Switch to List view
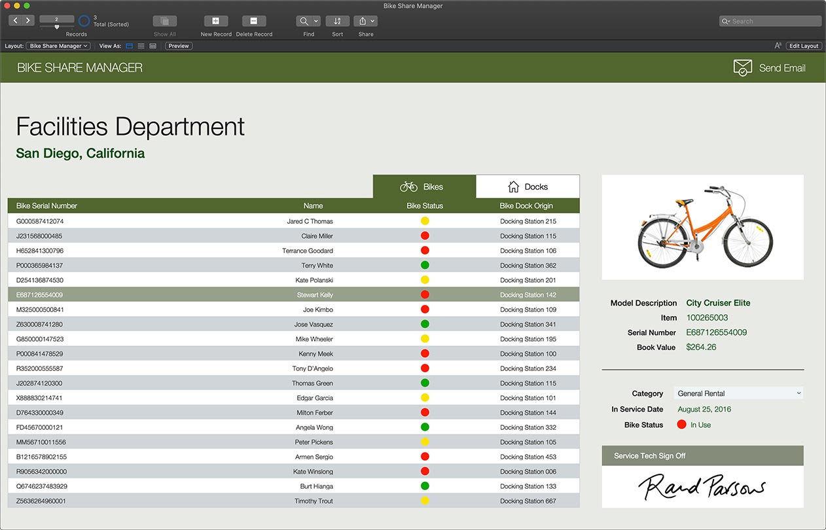The height and width of the screenshot is (530, 826). tap(141, 46)
